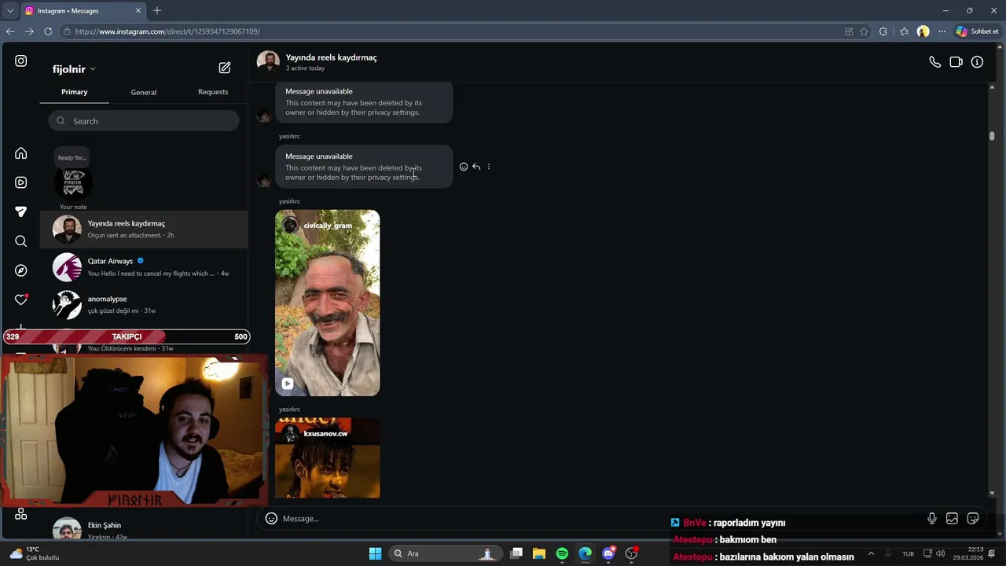
Task: Open a new browser tab
Action: click(x=157, y=11)
